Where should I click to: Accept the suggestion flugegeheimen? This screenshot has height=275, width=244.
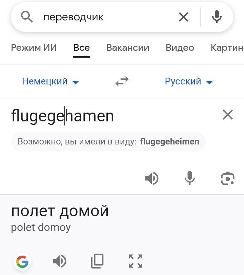pyautogui.click(x=170, y=141)
